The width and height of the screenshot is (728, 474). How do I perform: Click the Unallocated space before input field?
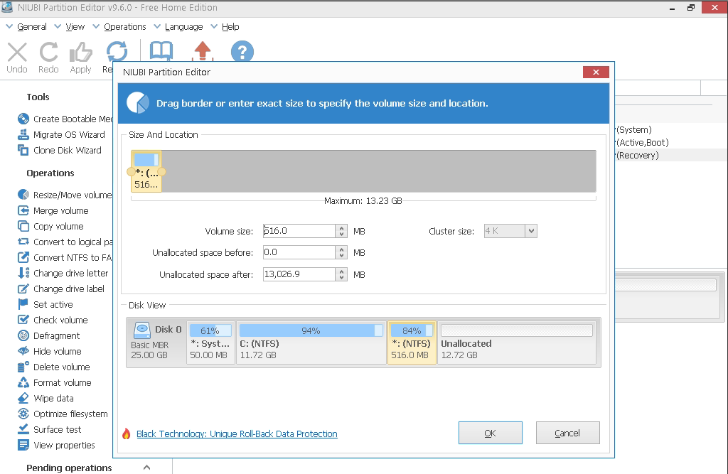(299, 253)
